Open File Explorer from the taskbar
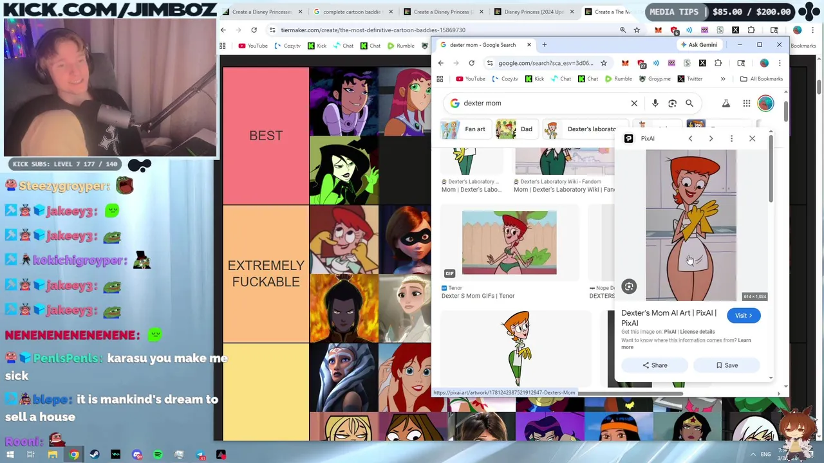The height and width of the screenshot is (463, 824). coord(52,455)
